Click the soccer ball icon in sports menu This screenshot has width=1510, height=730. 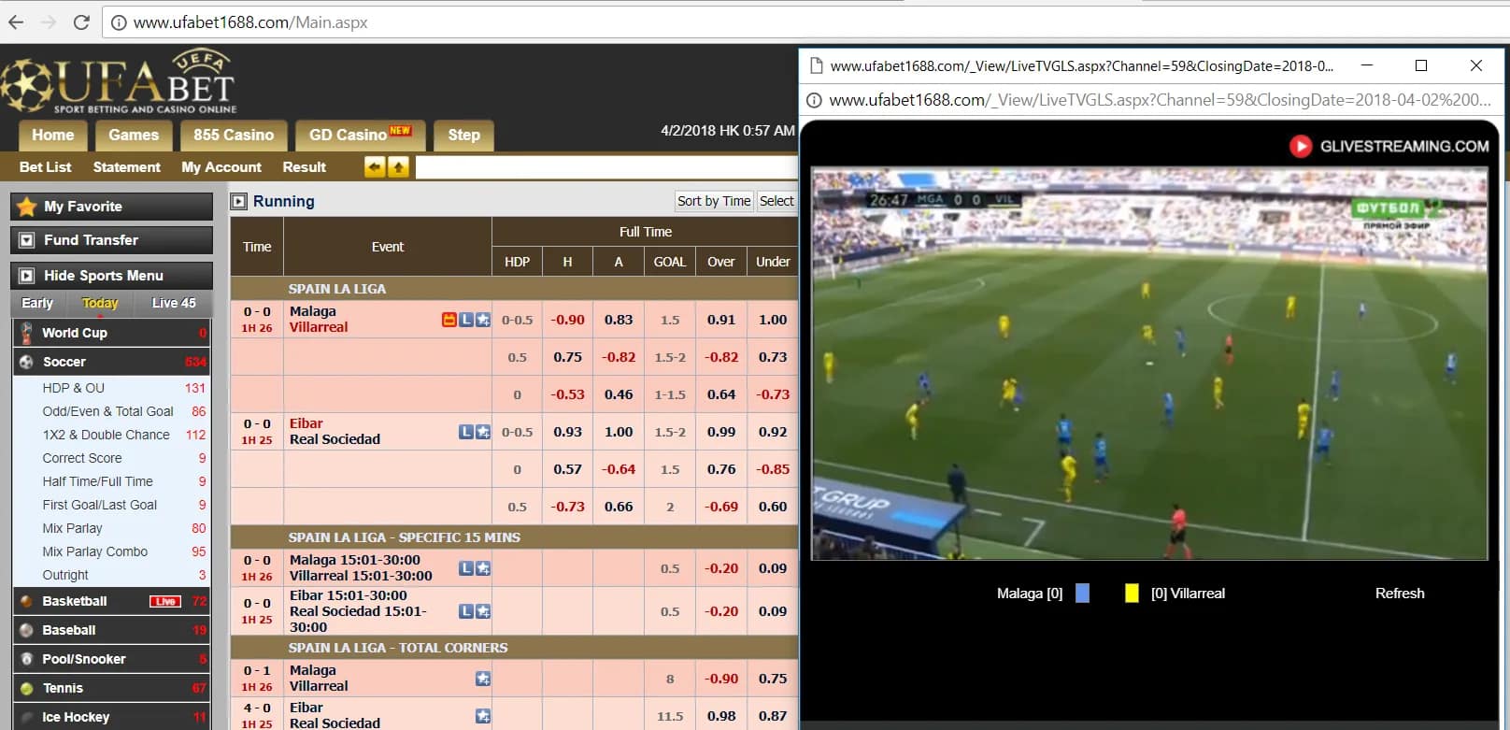[26, 362]
